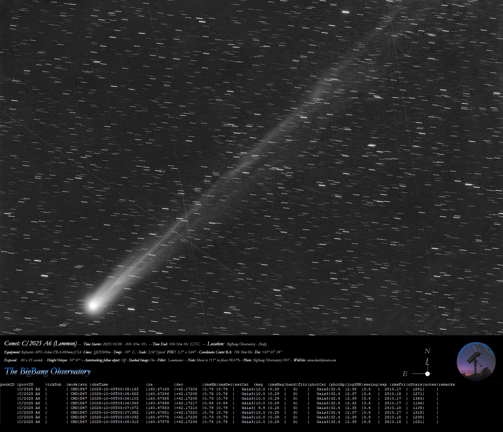The height and width of the screenshot is (432, 503).
Task: Click the bright comet nucleus
Action: pos(93,305)
